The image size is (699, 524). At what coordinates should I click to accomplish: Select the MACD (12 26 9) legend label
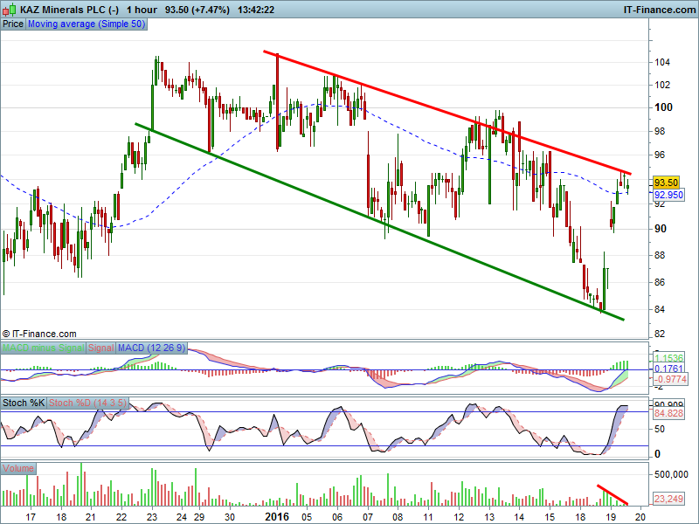point(151,348)
